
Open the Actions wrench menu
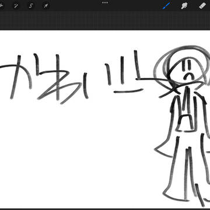coord(2,6)
